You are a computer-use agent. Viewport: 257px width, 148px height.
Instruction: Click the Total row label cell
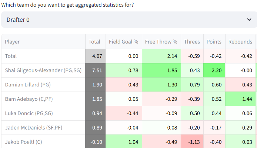(43, 56)
